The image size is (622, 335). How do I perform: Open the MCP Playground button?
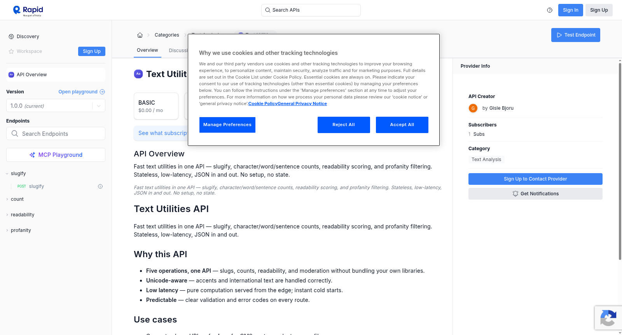[56, 155]
